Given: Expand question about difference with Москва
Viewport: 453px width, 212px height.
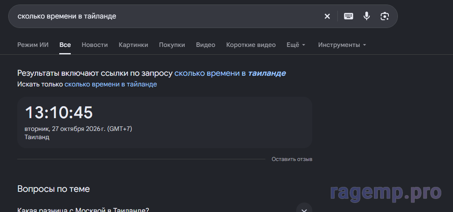Looking at the screenshot, I should 304,210.
